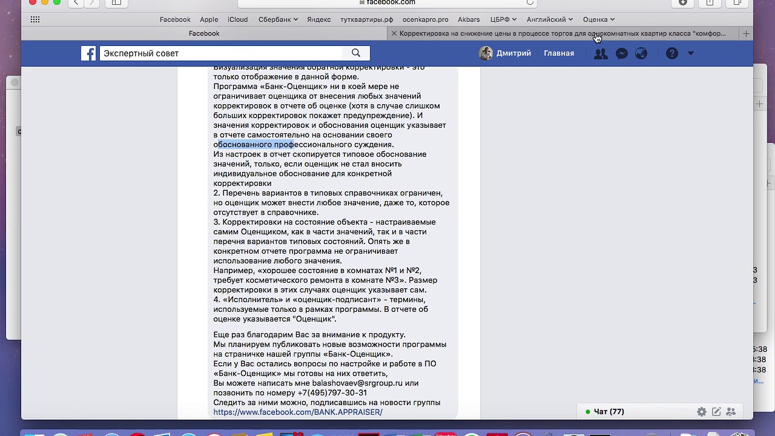Open the Safari share button
Screen dimensions: 775x436
[x=710, y=2]
